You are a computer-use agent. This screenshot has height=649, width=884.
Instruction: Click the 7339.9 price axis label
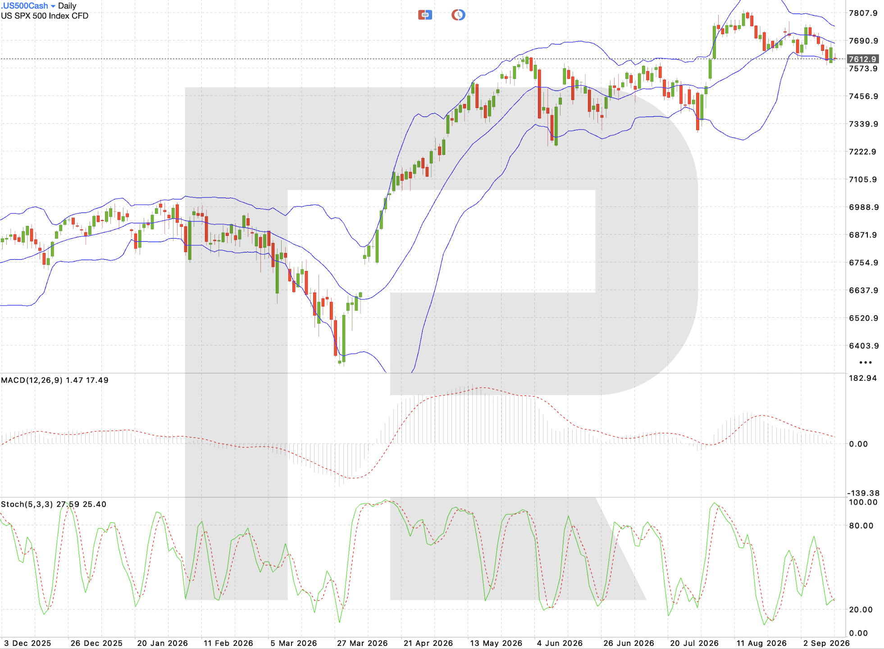863,124
